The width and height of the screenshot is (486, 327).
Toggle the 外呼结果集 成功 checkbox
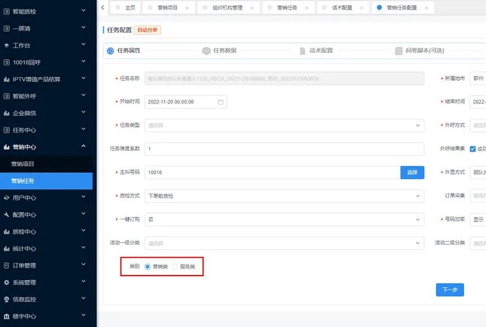(x=473, y=149)
